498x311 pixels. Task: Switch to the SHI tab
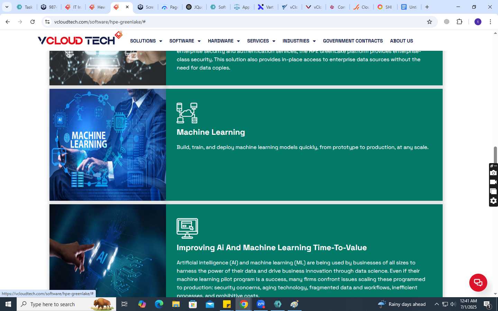click(x=385, y=7)
